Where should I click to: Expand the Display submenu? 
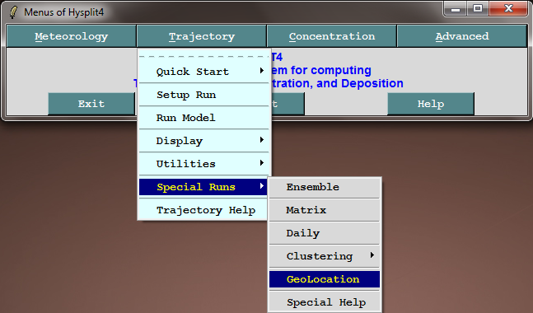tap(204, 141)
